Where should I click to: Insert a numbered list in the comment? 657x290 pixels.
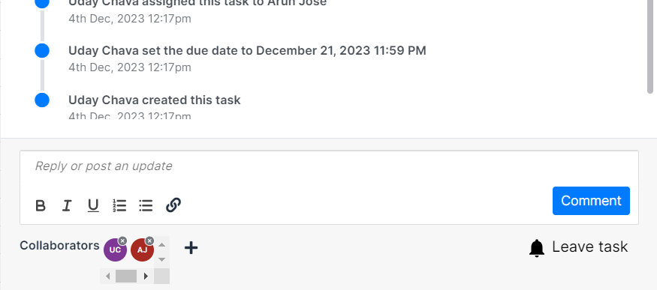pos(119,205)
